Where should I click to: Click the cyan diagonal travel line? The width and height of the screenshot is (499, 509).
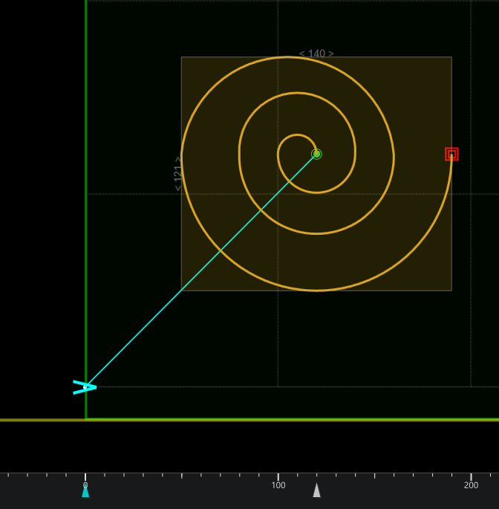200,270
